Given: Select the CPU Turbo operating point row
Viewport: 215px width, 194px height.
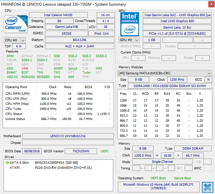Looking at the screenshot, I should [58, 109].
